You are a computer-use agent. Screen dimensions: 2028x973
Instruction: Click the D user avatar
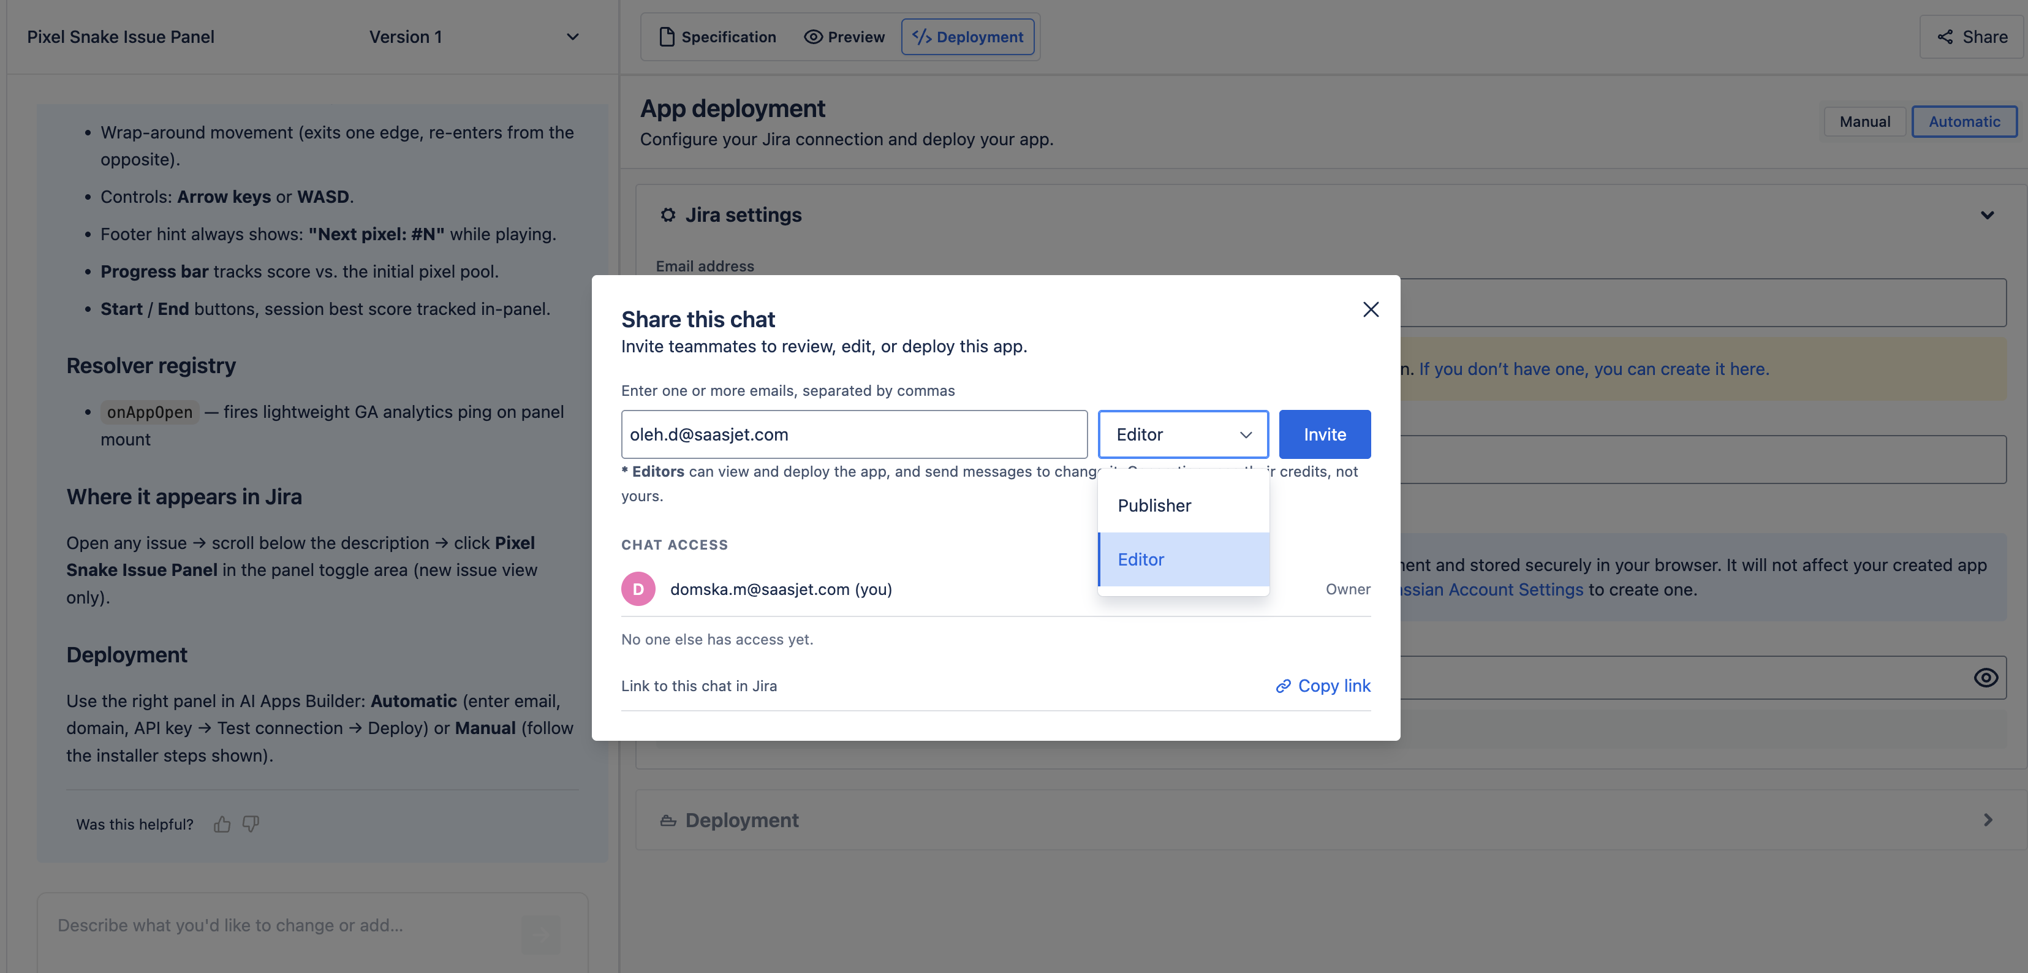click(x=638, y=589)
